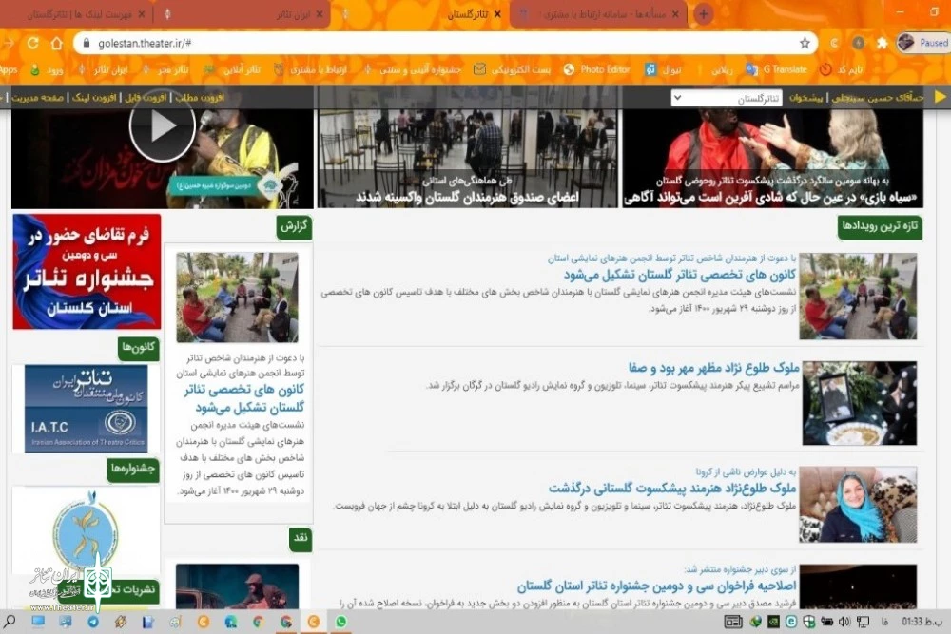Open the red festival attendance form banner
951x634 pixels.
click(x=87, y=272)
